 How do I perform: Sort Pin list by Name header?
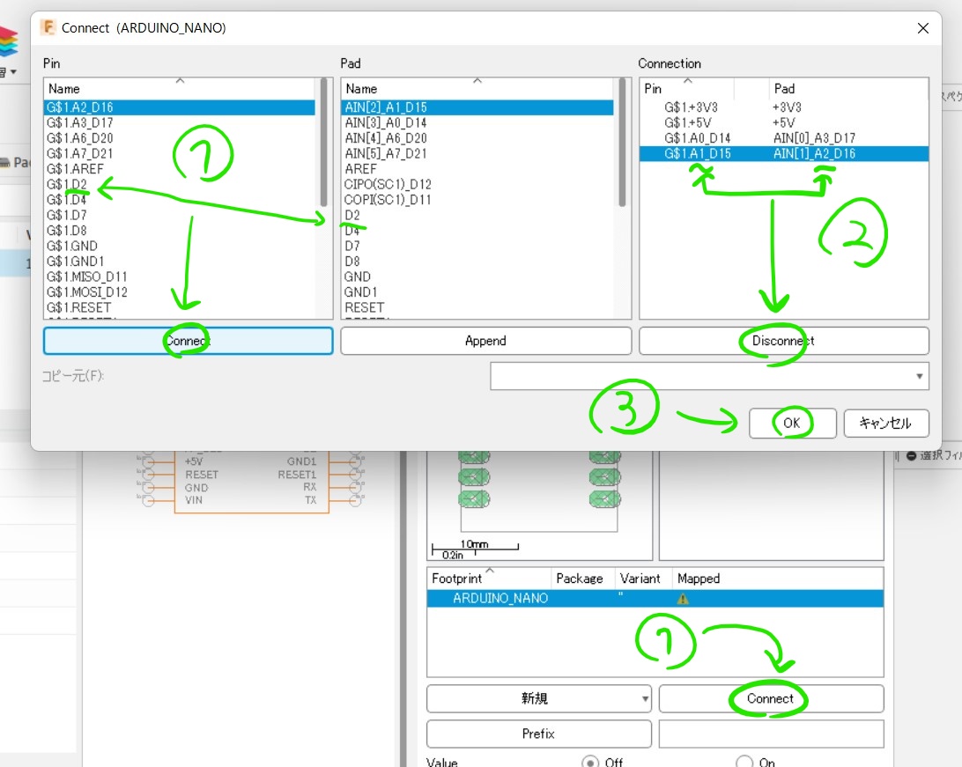(179, 88)
